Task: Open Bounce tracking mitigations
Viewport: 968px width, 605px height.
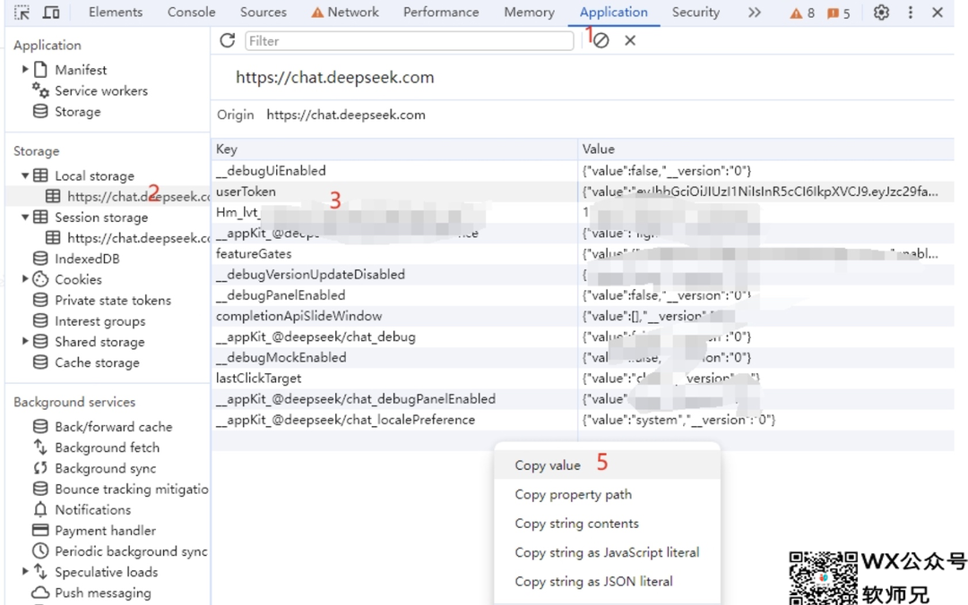Action: 132,489
